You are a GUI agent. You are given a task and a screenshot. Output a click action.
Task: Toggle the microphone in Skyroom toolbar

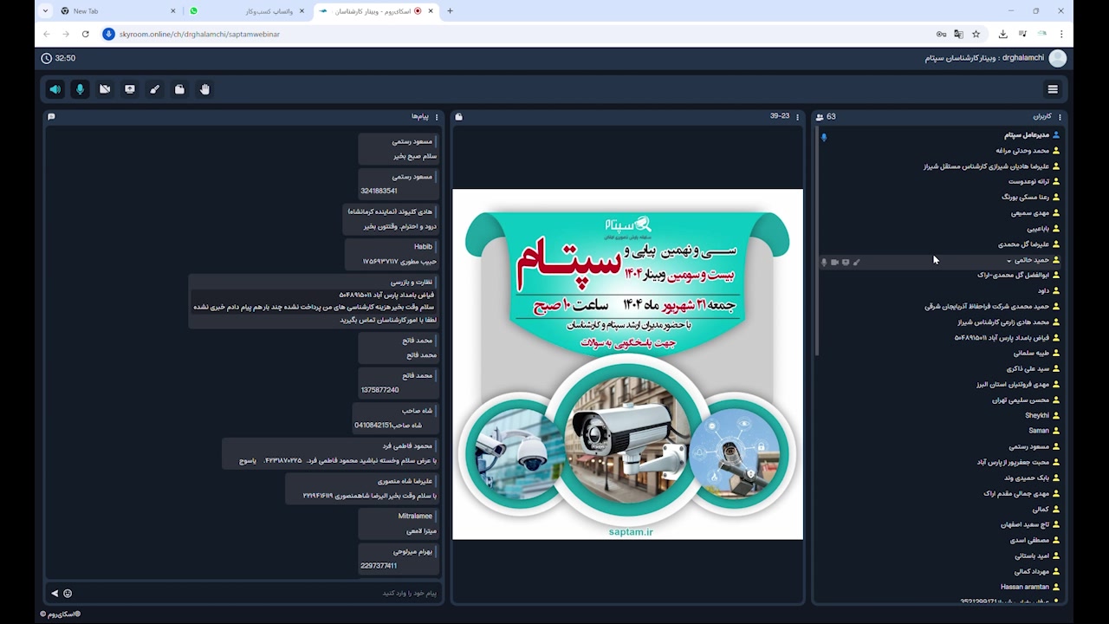coord(80,89)
